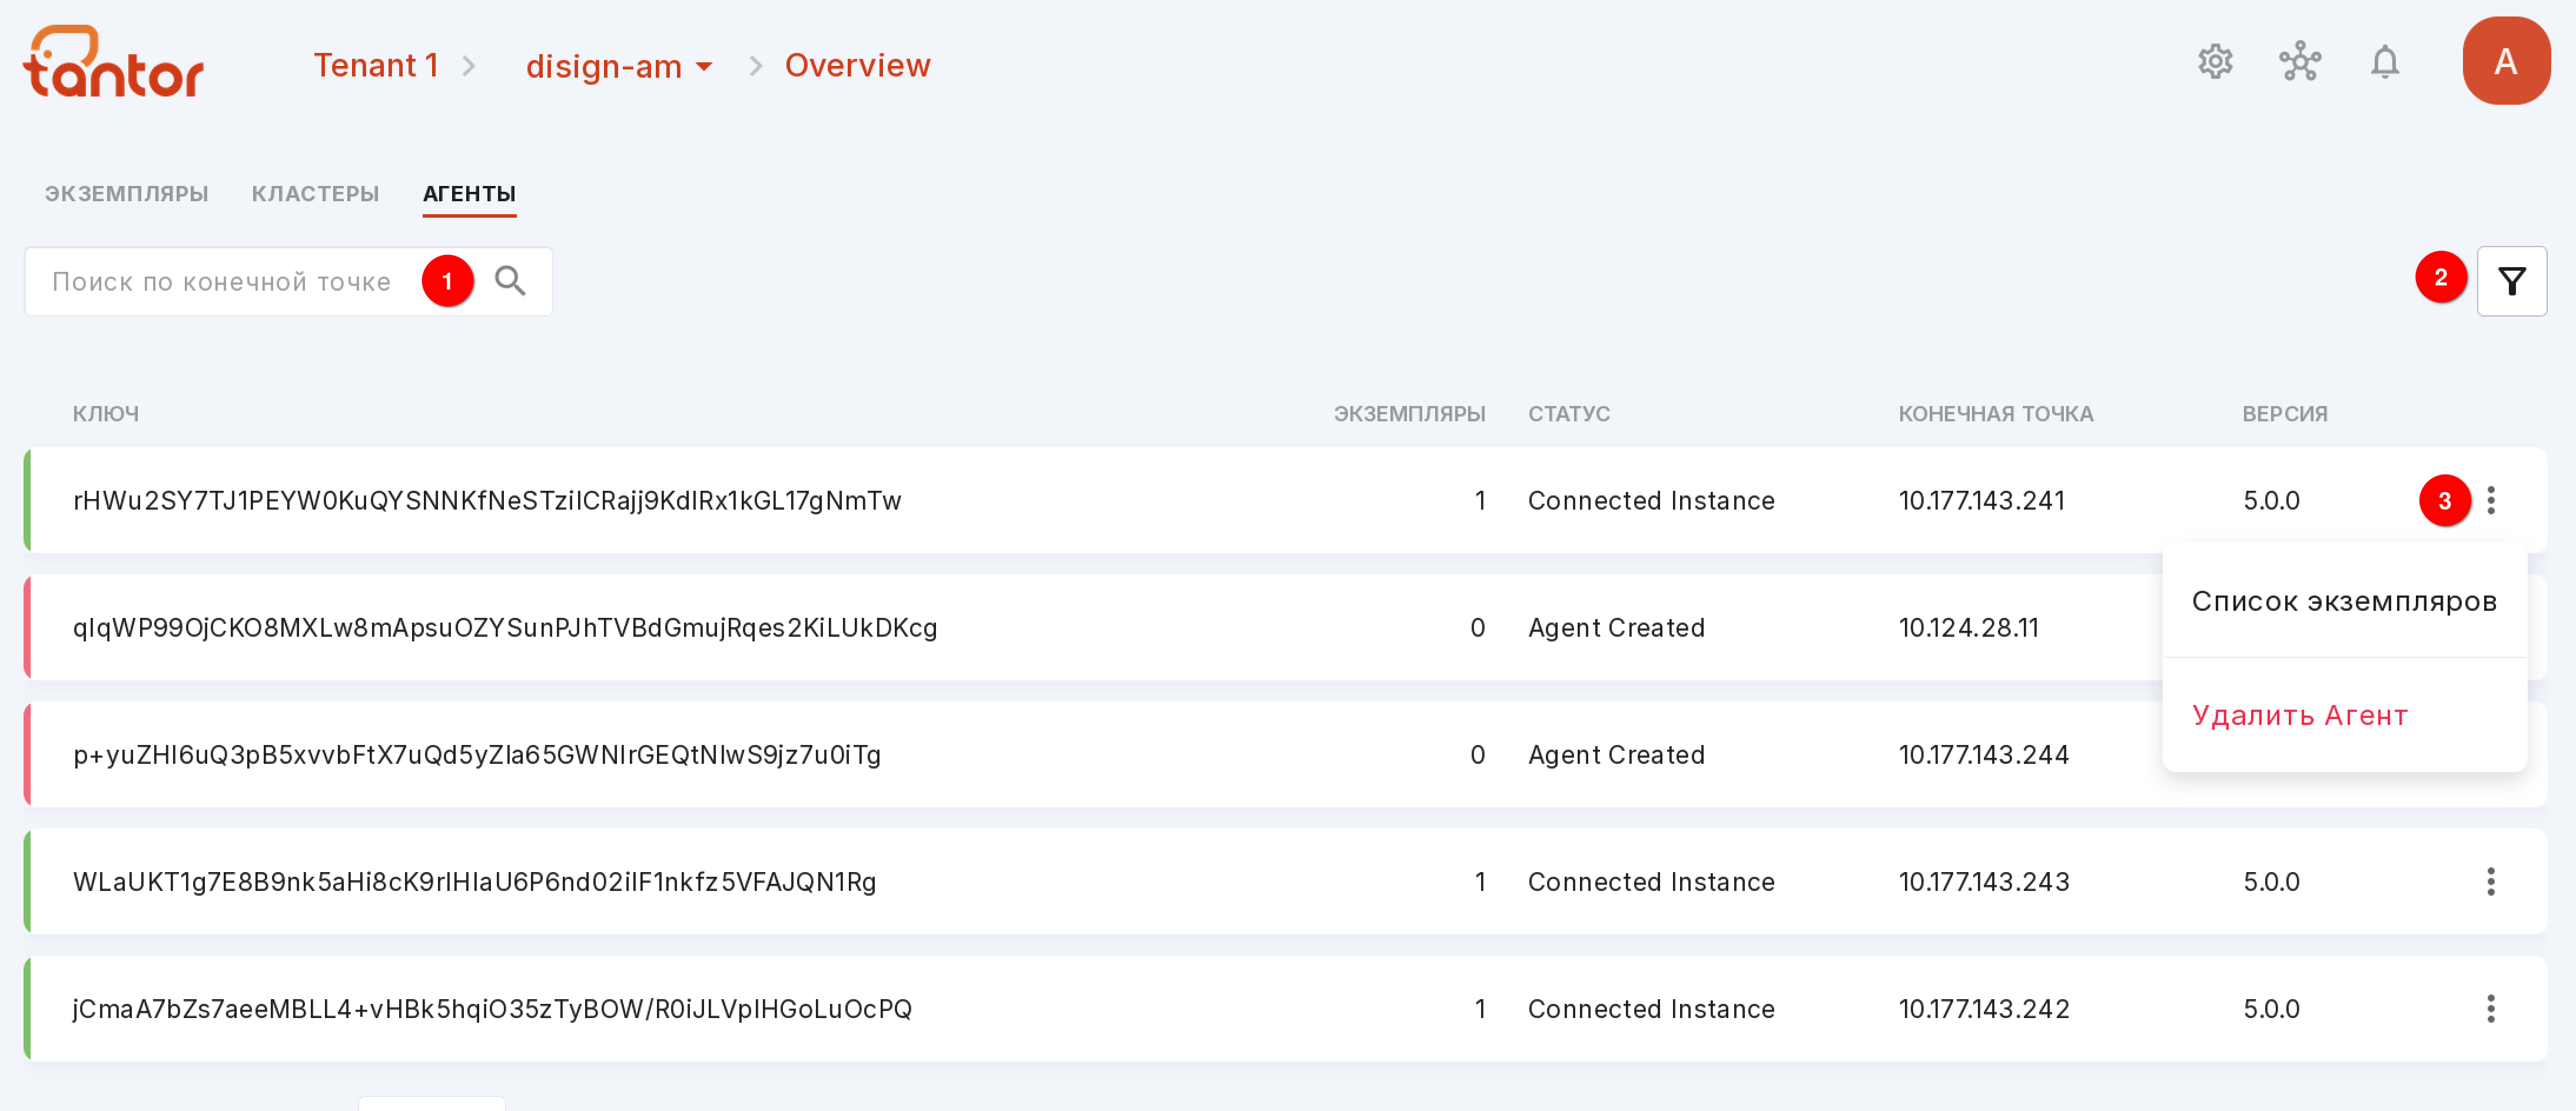This screenshot has width=2576, height=1111.
Task: Select the agent key starting with WLaUKT1g
Action: coord(474,881)
